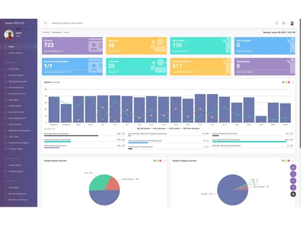Image resolution: width=301 pixels, height=226 pixels.
Task: Click the pink dot in Session Overview header
Action: click(x=289, y=82)
